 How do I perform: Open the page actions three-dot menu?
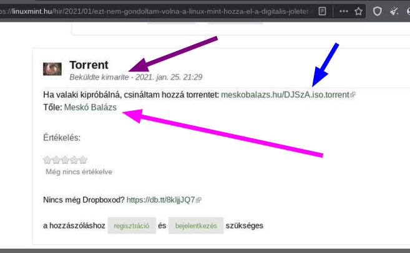click(343, 11)
